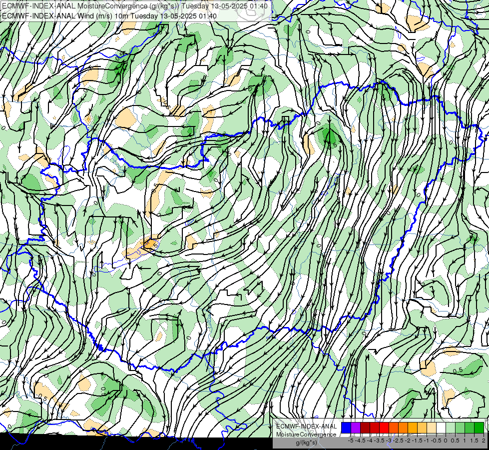Click the 2 tick label ending the legend scale

pos(484,440)
